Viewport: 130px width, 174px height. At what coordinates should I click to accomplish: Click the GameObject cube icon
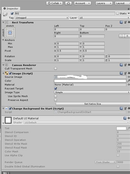(5, 14)
